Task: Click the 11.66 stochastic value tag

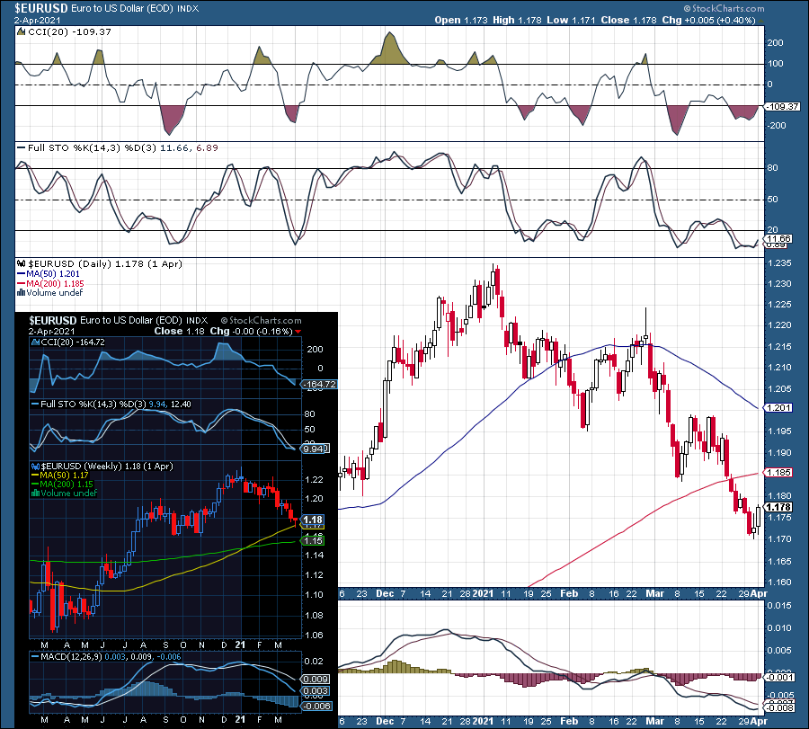Action: (x=778, y=239)
